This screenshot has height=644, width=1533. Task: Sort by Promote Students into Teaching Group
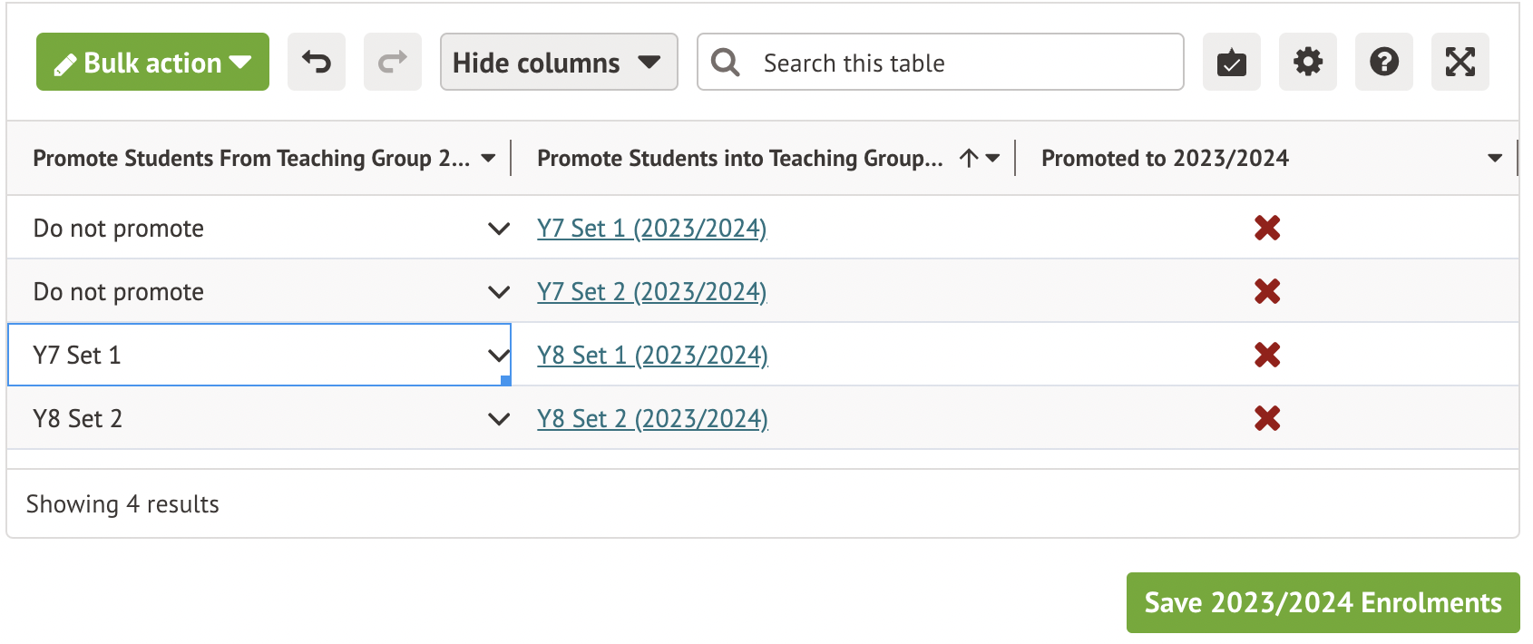[969, 159]
